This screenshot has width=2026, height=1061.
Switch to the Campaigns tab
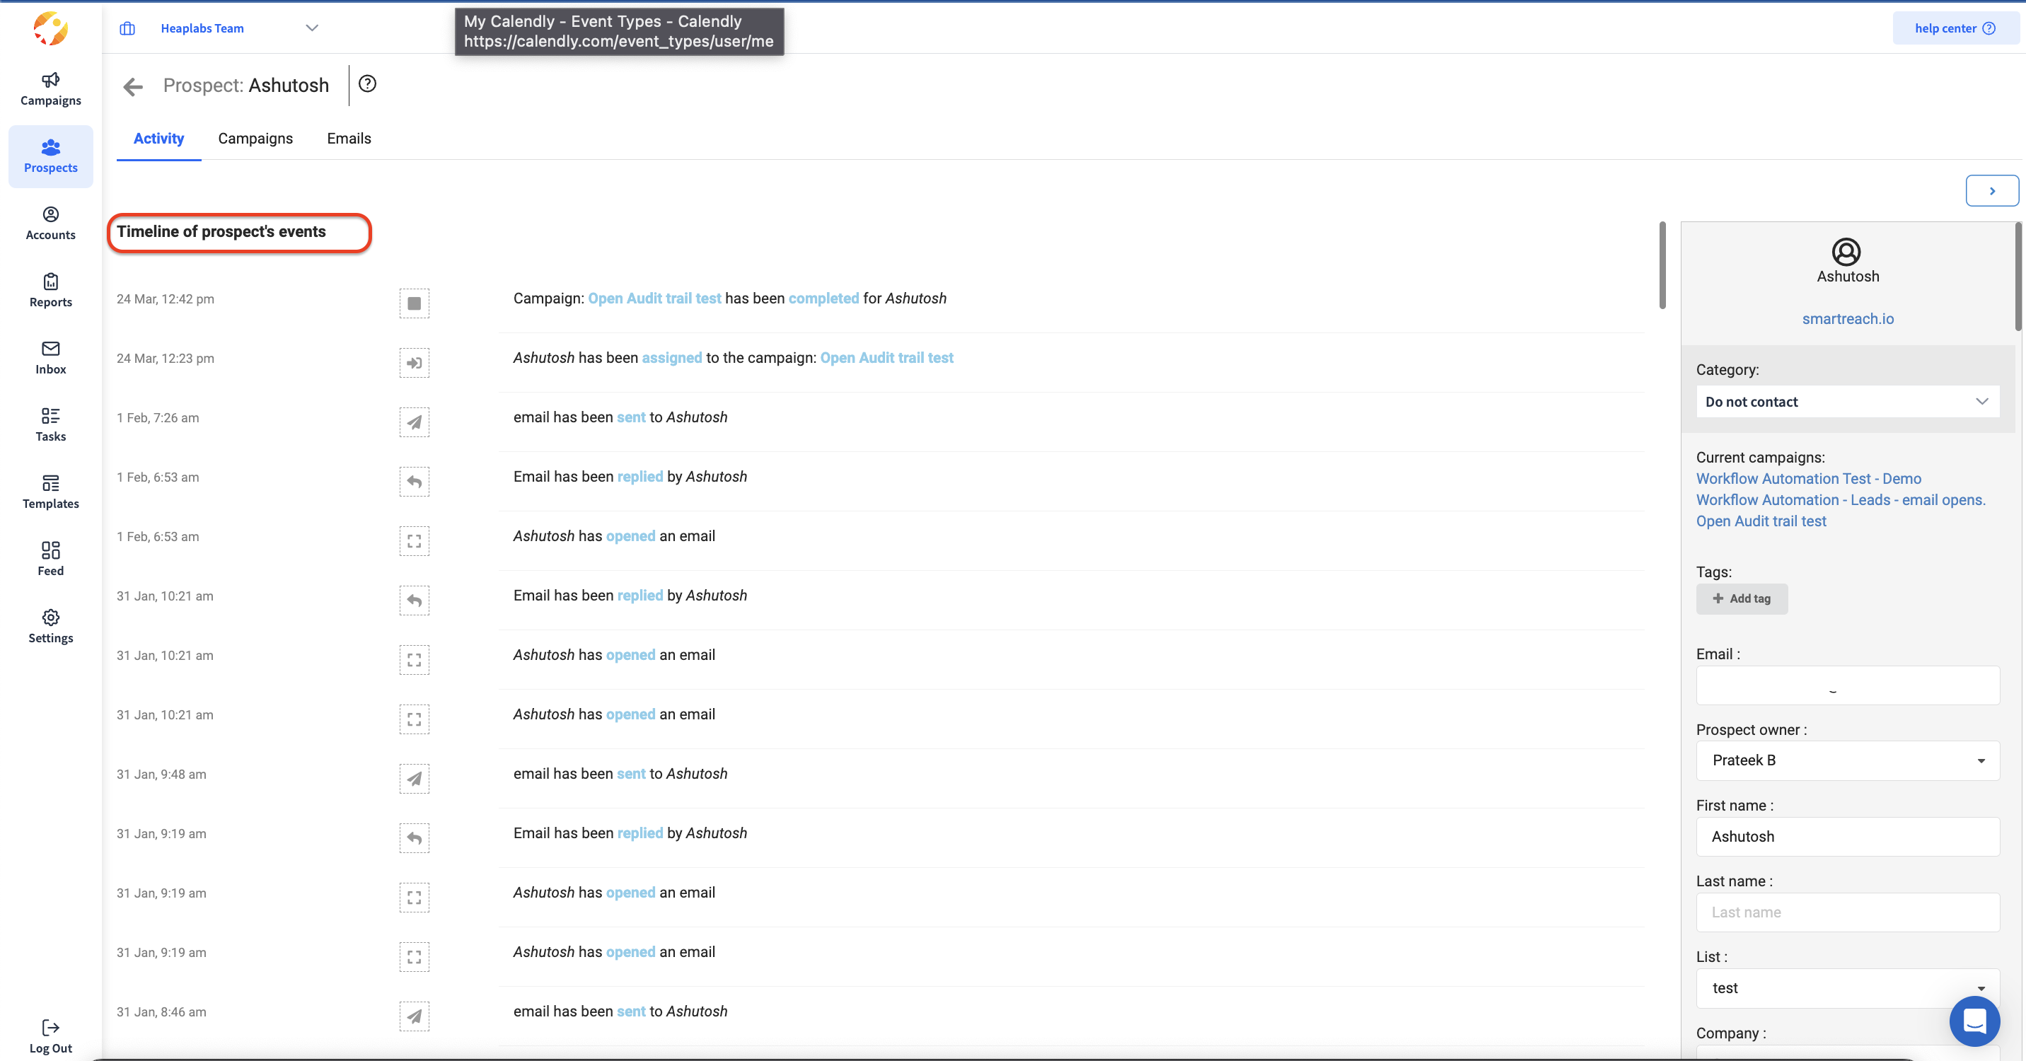tap(255, 139)
